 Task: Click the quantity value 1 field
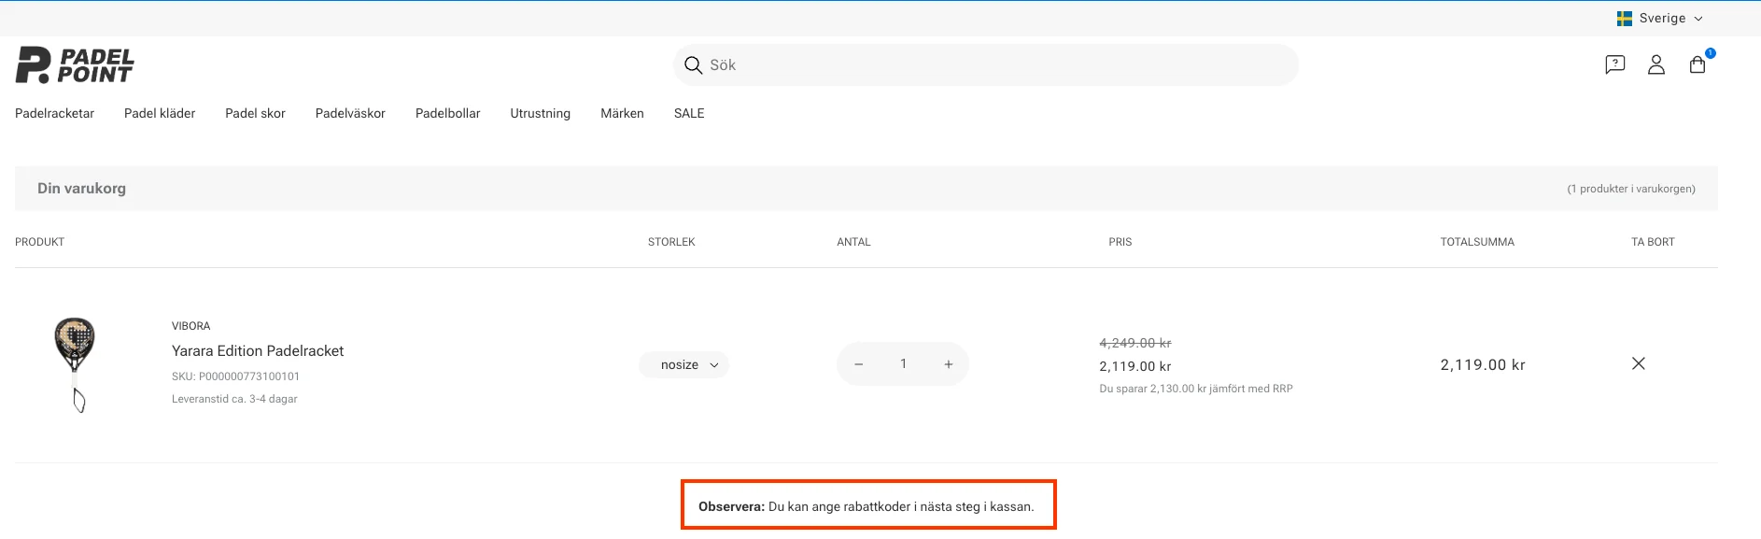tap(903, 364)
